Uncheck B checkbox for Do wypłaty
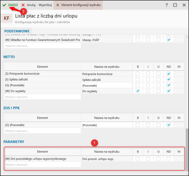This screenshot has height=176, width=189. [138, 91]
